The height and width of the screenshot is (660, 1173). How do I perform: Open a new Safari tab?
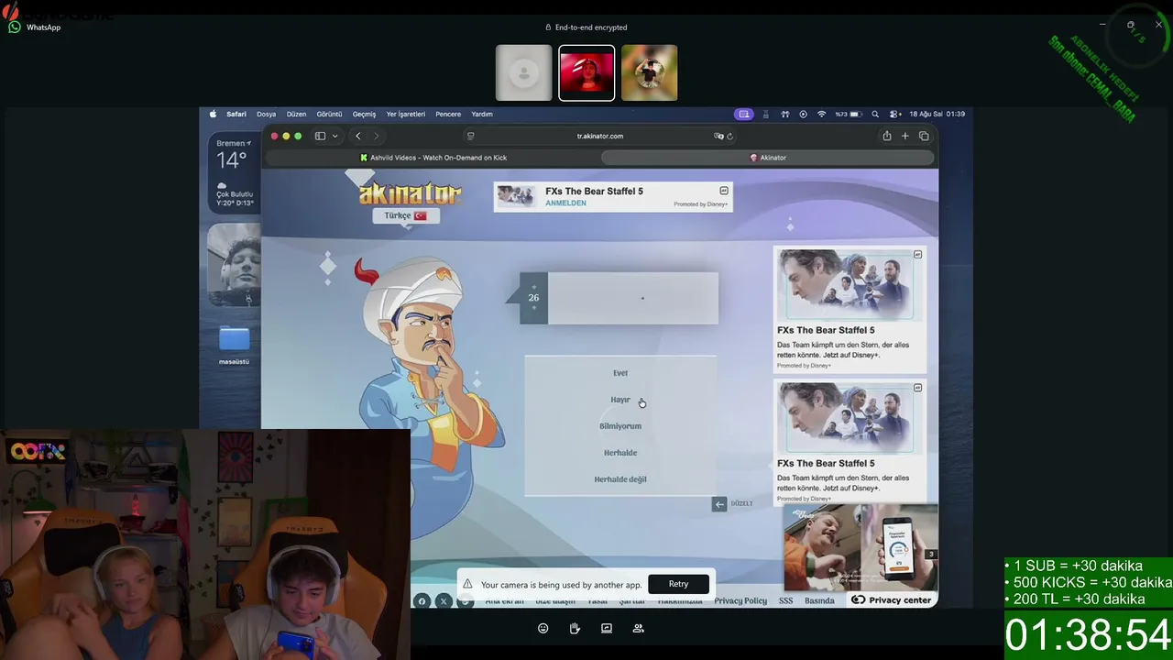coord(904,136)
